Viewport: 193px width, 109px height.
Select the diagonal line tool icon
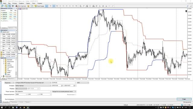tap(112, 6)
